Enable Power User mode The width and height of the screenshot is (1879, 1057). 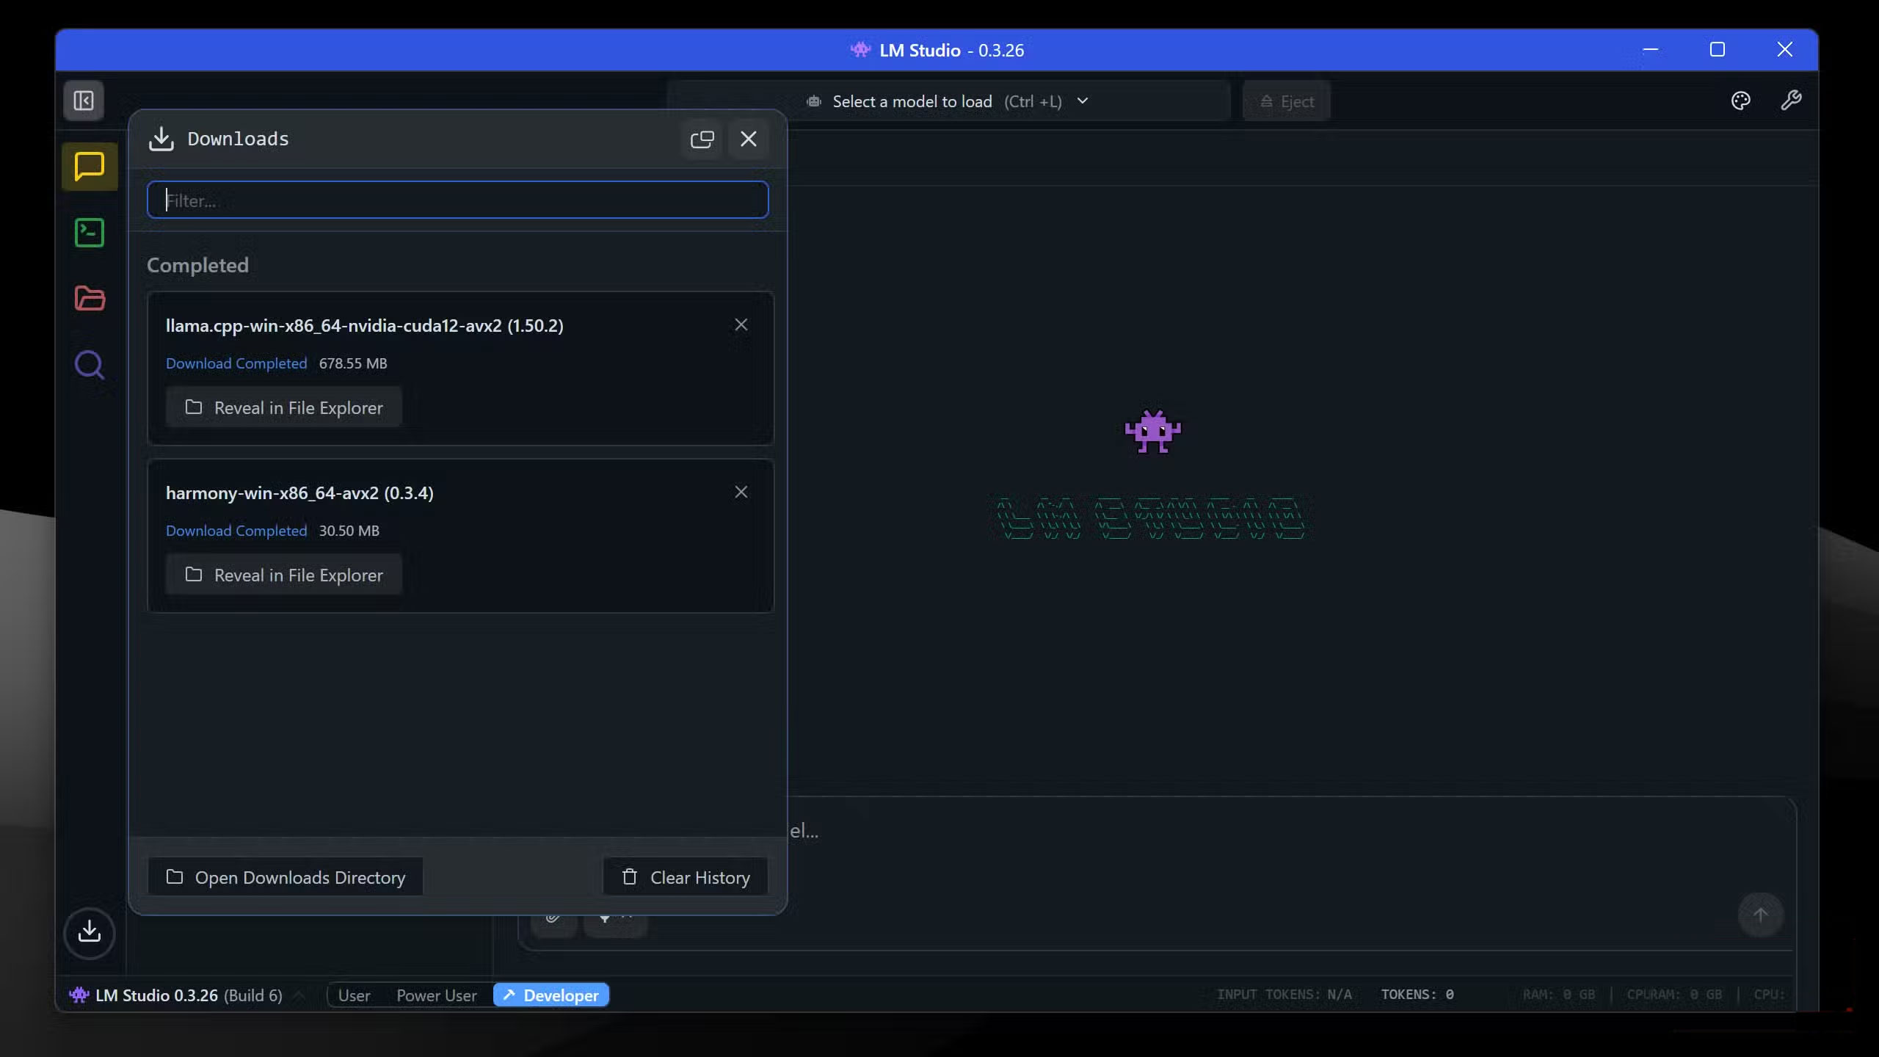(x=436, y=995)
